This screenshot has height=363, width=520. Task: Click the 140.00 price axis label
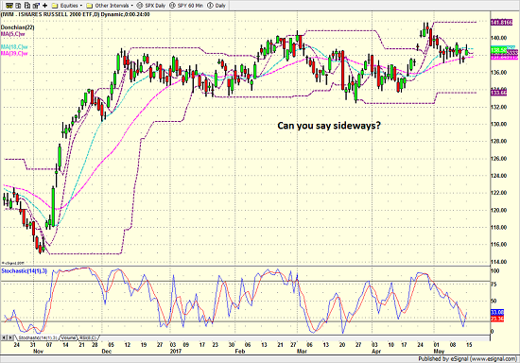(499, 38)
